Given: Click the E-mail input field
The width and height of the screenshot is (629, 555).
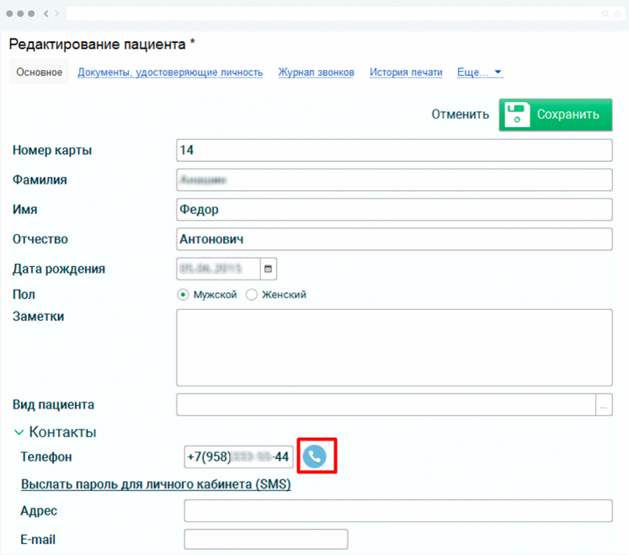Looking at the screenshot, I should coord(265,539).
